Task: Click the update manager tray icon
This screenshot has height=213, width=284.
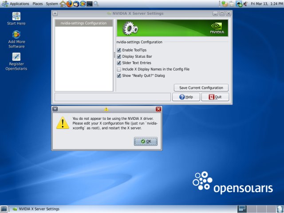Action: click(225, 4)
